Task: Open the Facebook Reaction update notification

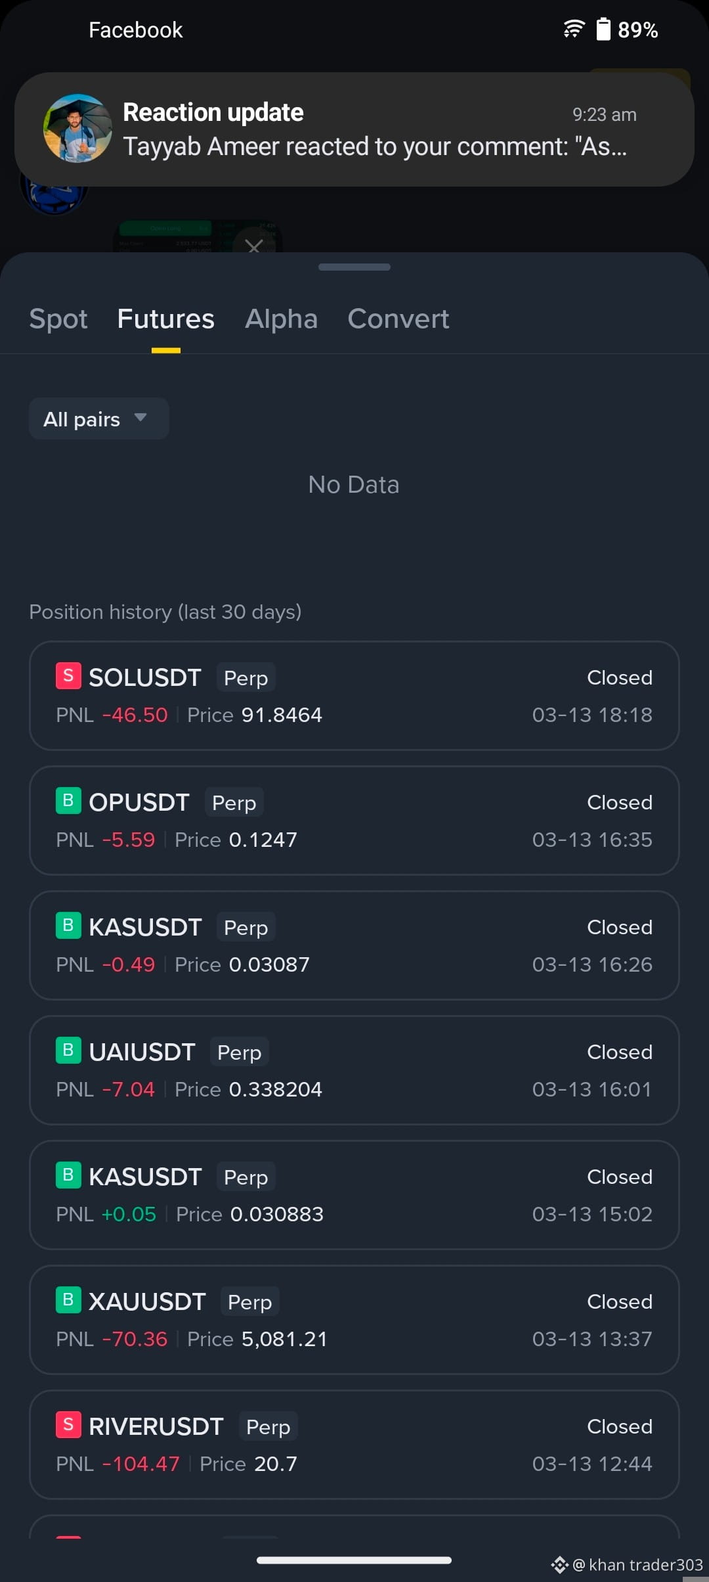Action: coord(354,129)
